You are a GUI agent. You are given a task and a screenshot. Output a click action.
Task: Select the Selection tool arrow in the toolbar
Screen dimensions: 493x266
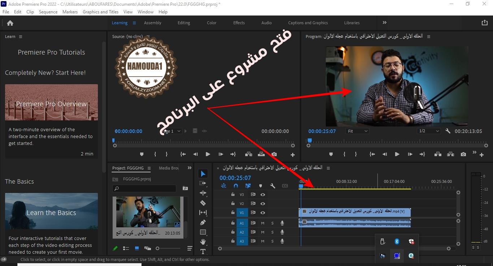[203, 174]
